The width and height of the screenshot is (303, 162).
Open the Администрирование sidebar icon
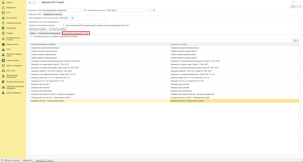point(3,93)
